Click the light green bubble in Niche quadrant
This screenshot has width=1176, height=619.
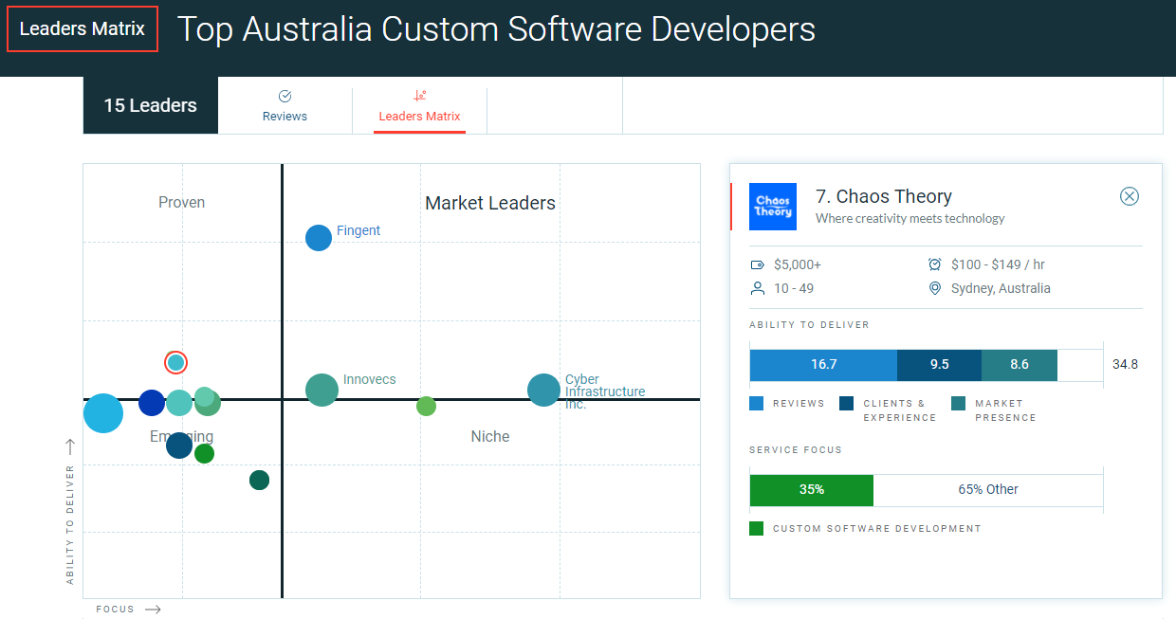(x=427, y=407)
